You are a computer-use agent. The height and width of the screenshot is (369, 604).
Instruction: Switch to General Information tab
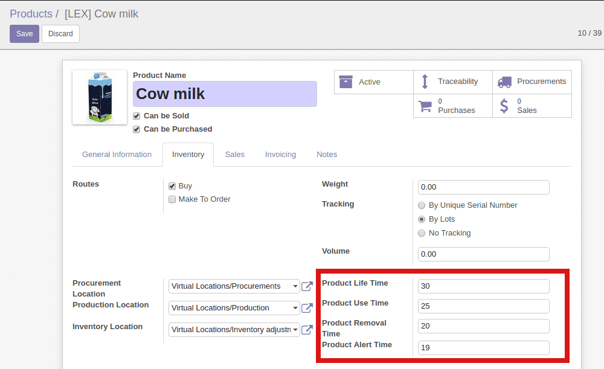pyautogui.click(x=117, y=155)
